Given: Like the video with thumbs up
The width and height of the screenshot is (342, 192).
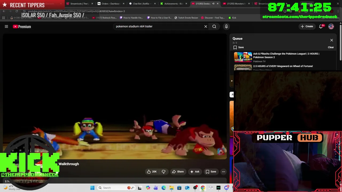Looking at the screenshot, I should [152, 171].
